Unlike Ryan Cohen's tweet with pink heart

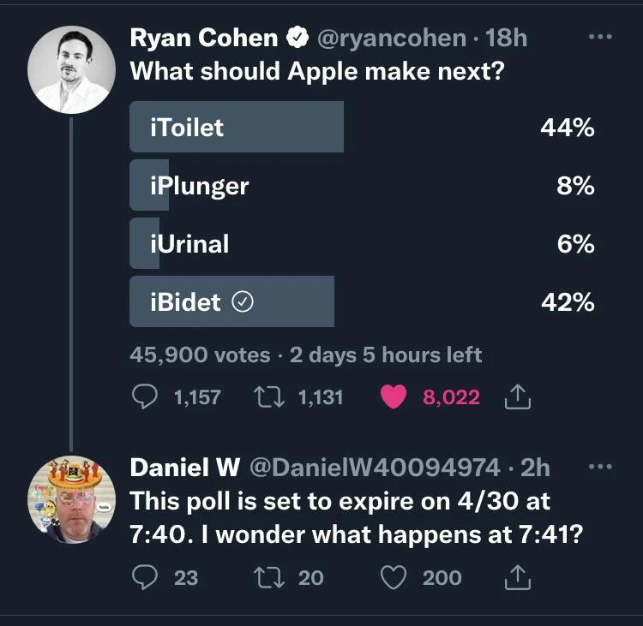click(x=393, y=396)
